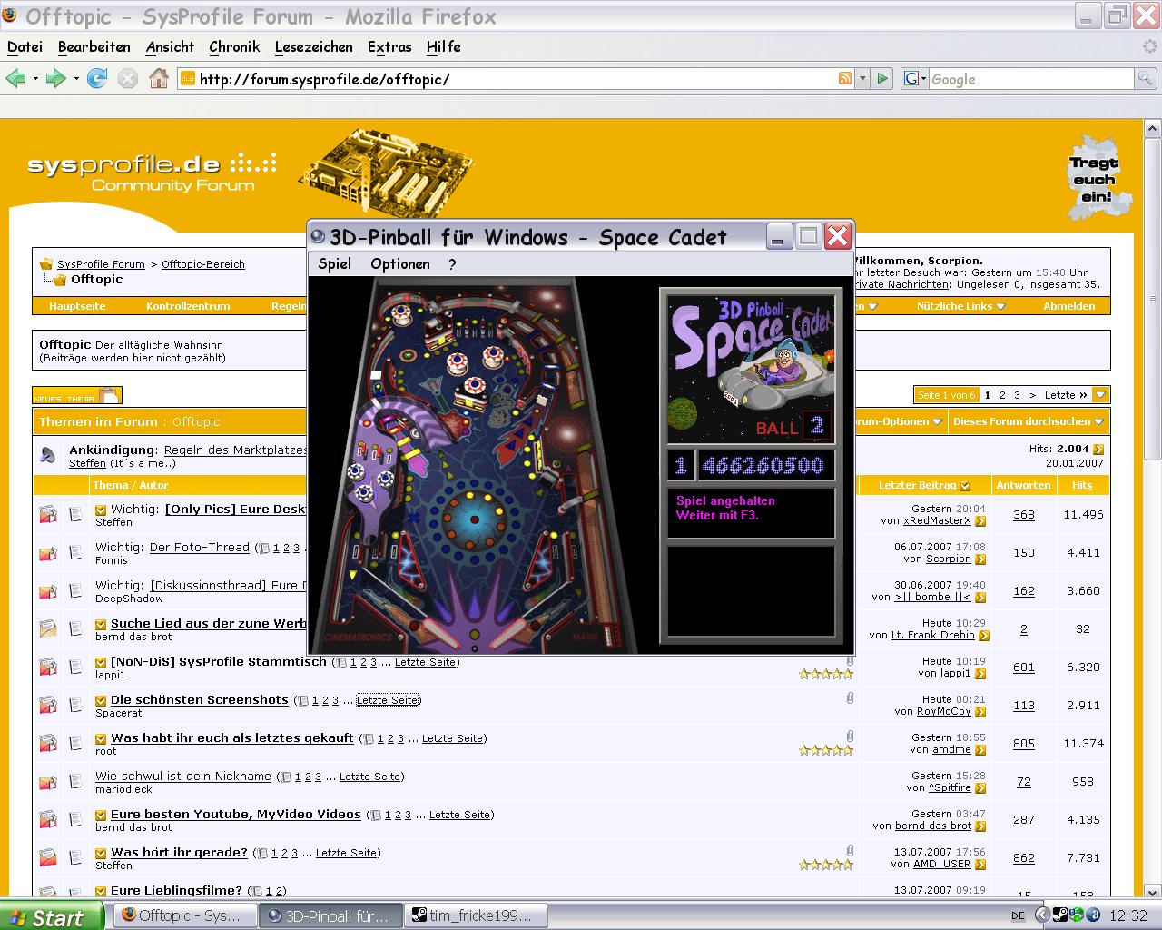The height and width of the screenshot is (930, 1162).
Task: Open the '?' help menu in 3D Pinball
Action: tap(452, 264)
